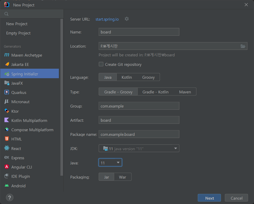Choose Gradle - Kotlin build type

(155, 92)
